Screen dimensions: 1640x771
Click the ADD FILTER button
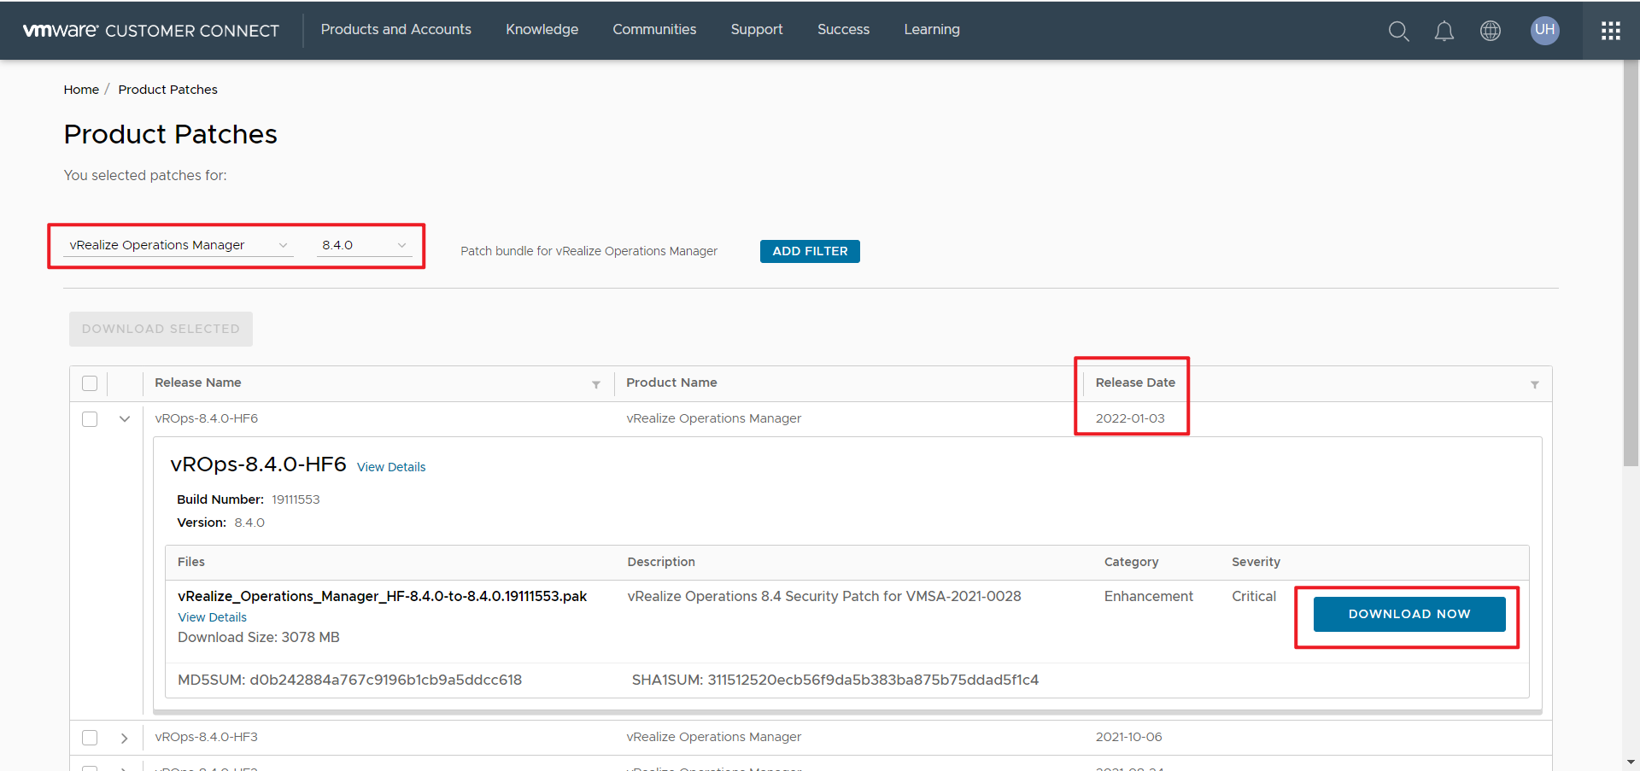click(x=810, y=251)
